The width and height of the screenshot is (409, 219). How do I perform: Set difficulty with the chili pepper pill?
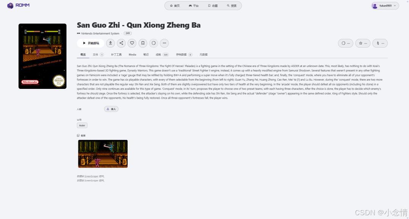(x=380, y=43)
